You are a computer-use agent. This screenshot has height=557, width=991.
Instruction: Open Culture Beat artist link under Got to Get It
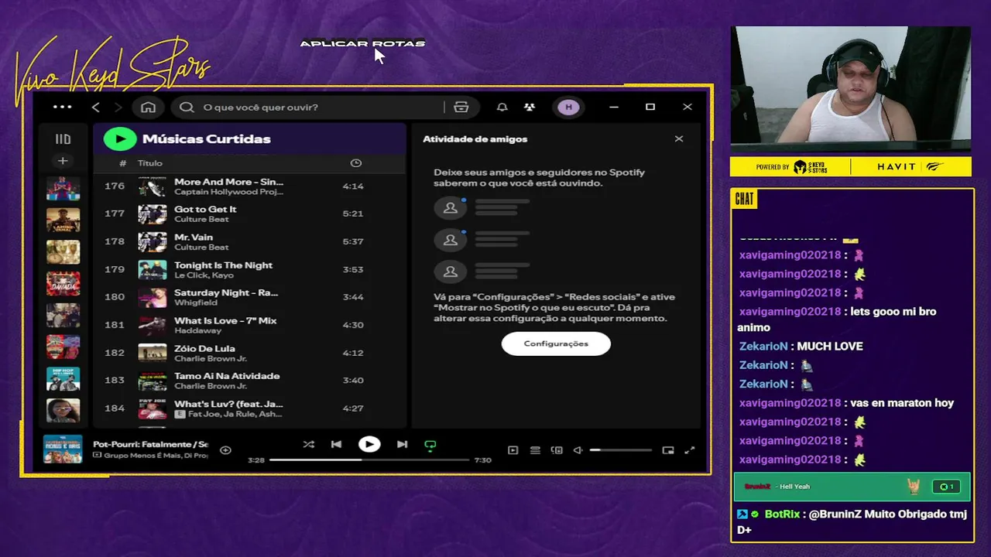click(201, 220)
